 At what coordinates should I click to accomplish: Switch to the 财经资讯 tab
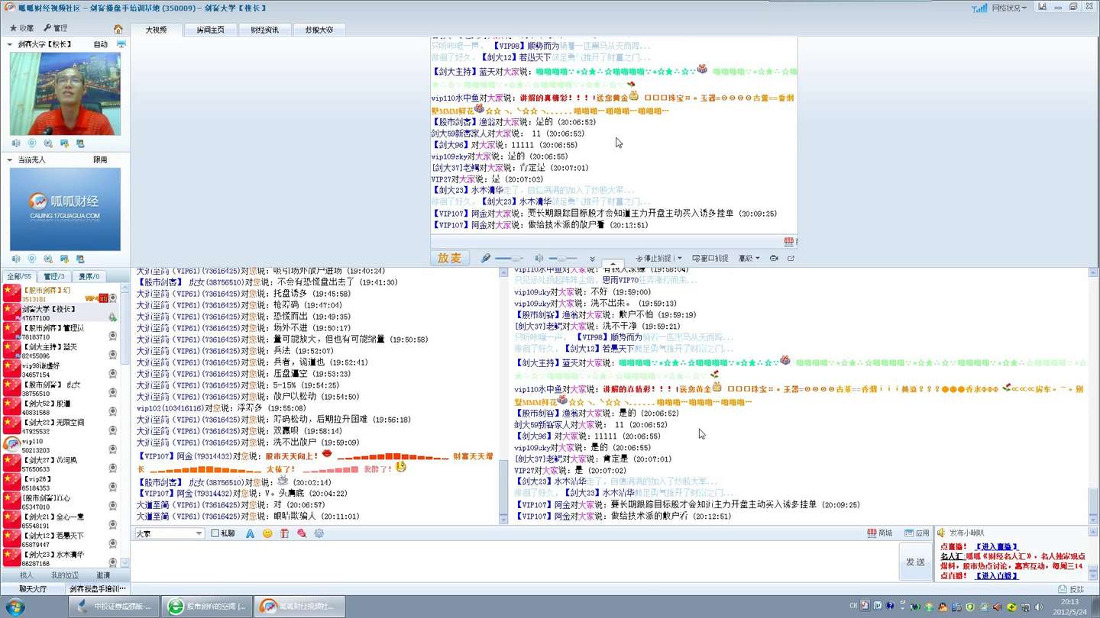pos(264,30)
